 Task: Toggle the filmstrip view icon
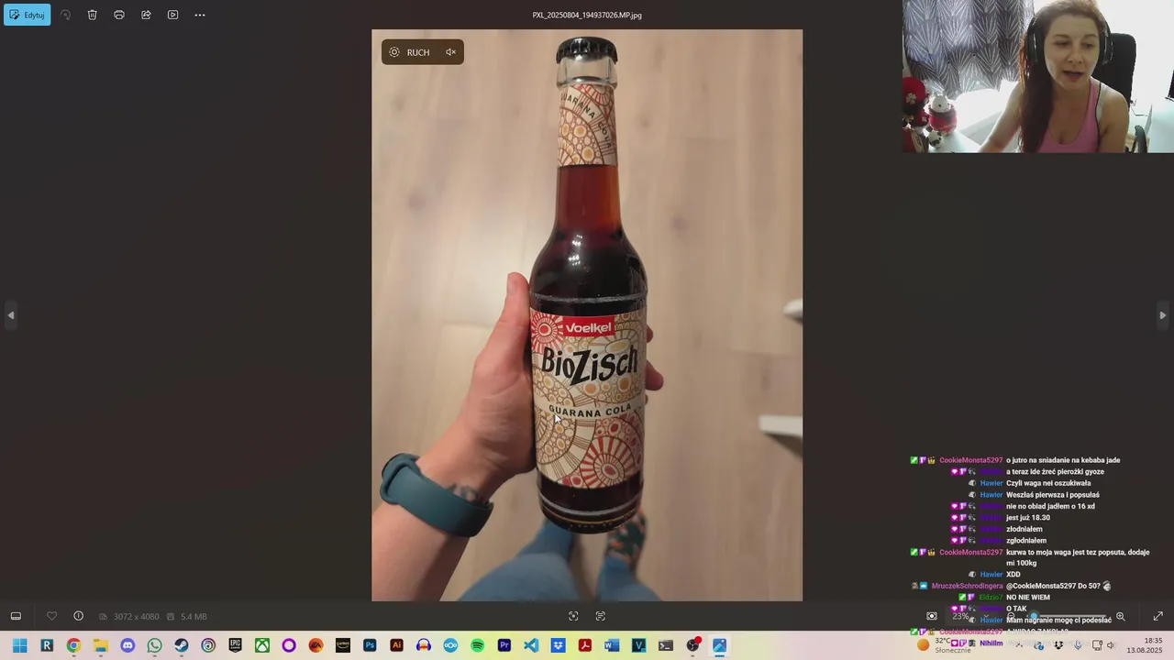(16, 616)
